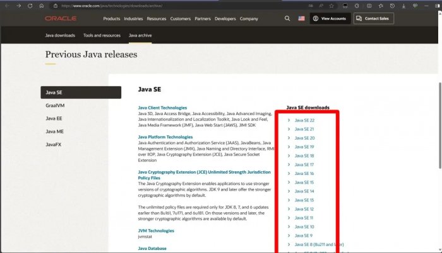Screen dimensions: 442x253
Task: Click the Contact Sales button
Action: click(x=374, y=18)
